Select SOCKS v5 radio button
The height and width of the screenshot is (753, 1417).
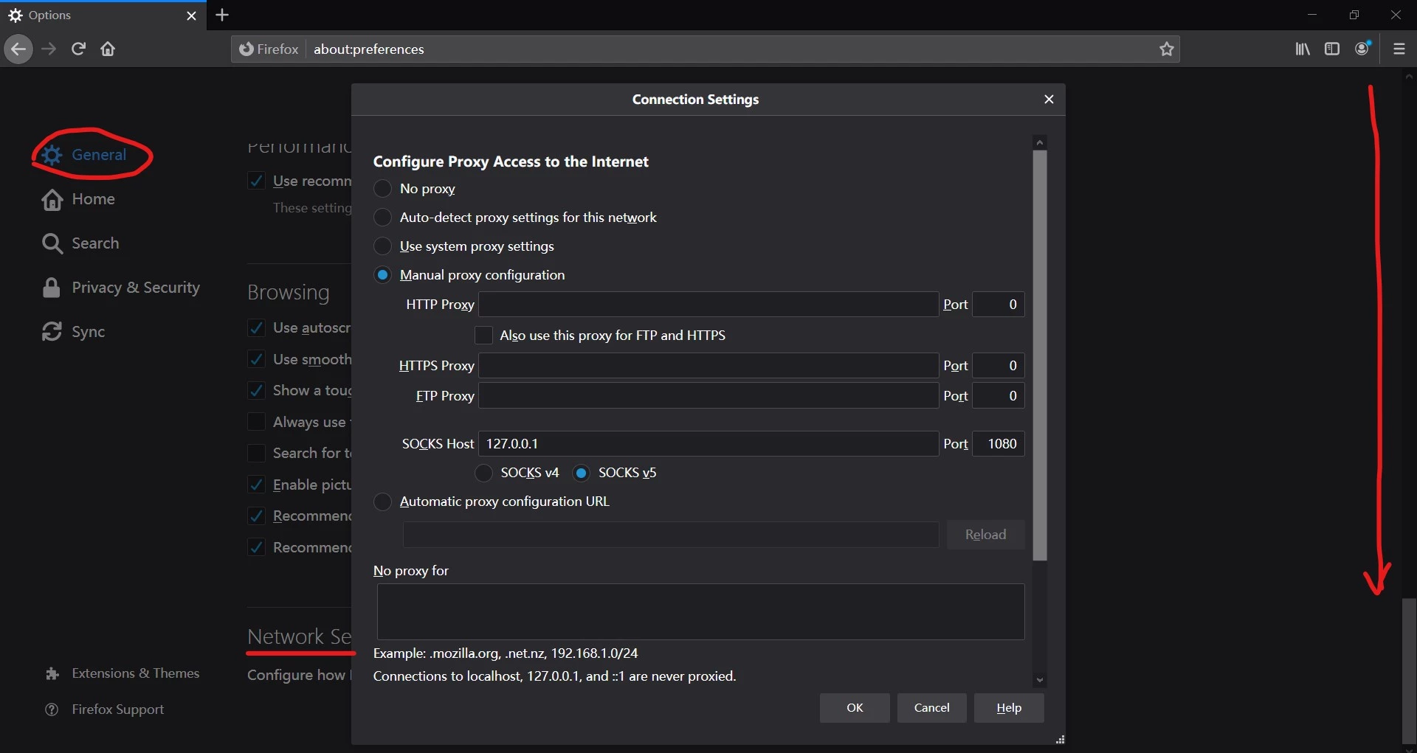click(581, 473)
